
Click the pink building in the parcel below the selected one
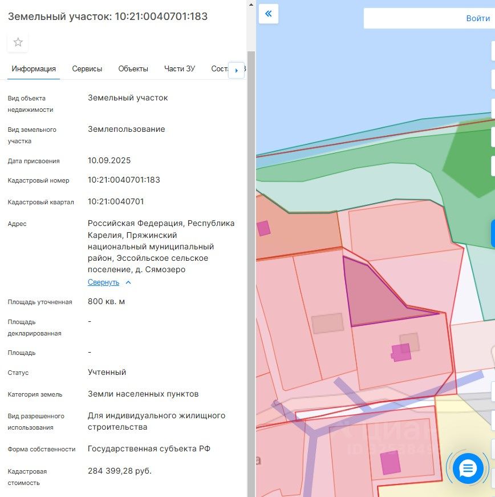tap(401, 353)
